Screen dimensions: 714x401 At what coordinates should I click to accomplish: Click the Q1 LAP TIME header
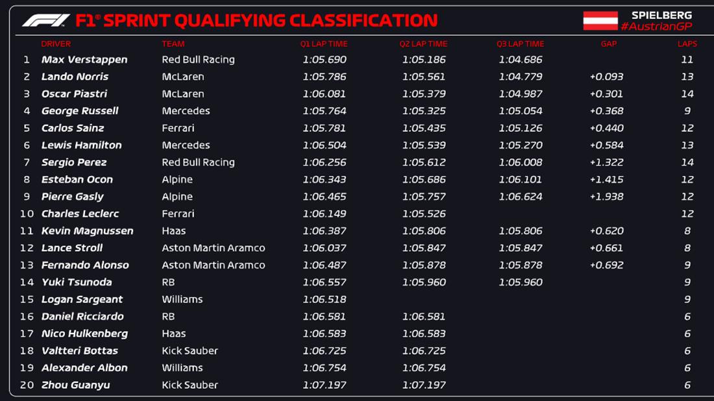pyautogui.click(x=324, y=44)
